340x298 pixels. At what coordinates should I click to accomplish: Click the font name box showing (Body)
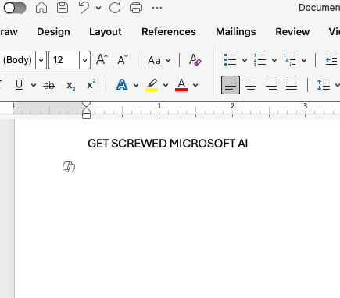coord(18,60)
